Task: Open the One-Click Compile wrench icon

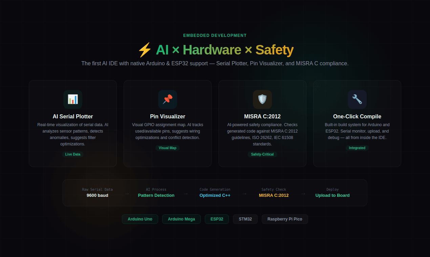Action: (357, 99)
